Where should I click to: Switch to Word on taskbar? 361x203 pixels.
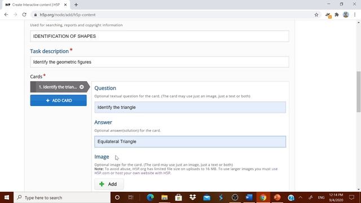[249, 197]
